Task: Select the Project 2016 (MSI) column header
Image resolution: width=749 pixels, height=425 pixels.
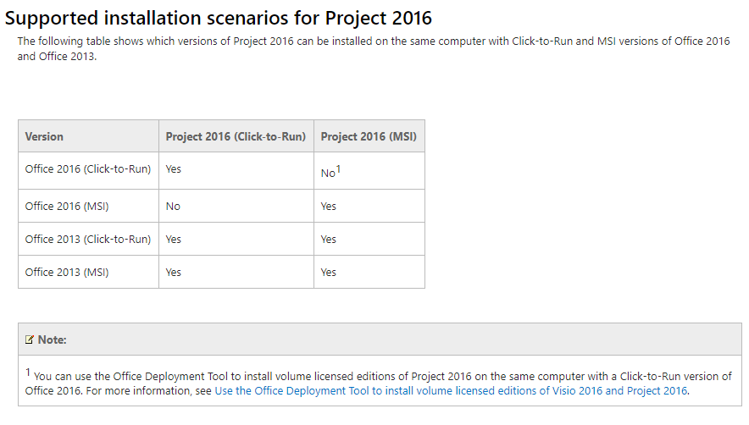Action: click(x=368, y=136)
